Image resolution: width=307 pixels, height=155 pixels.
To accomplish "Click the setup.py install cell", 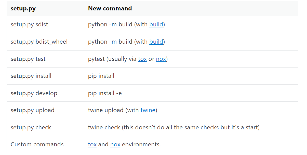I will pos(31,76).
